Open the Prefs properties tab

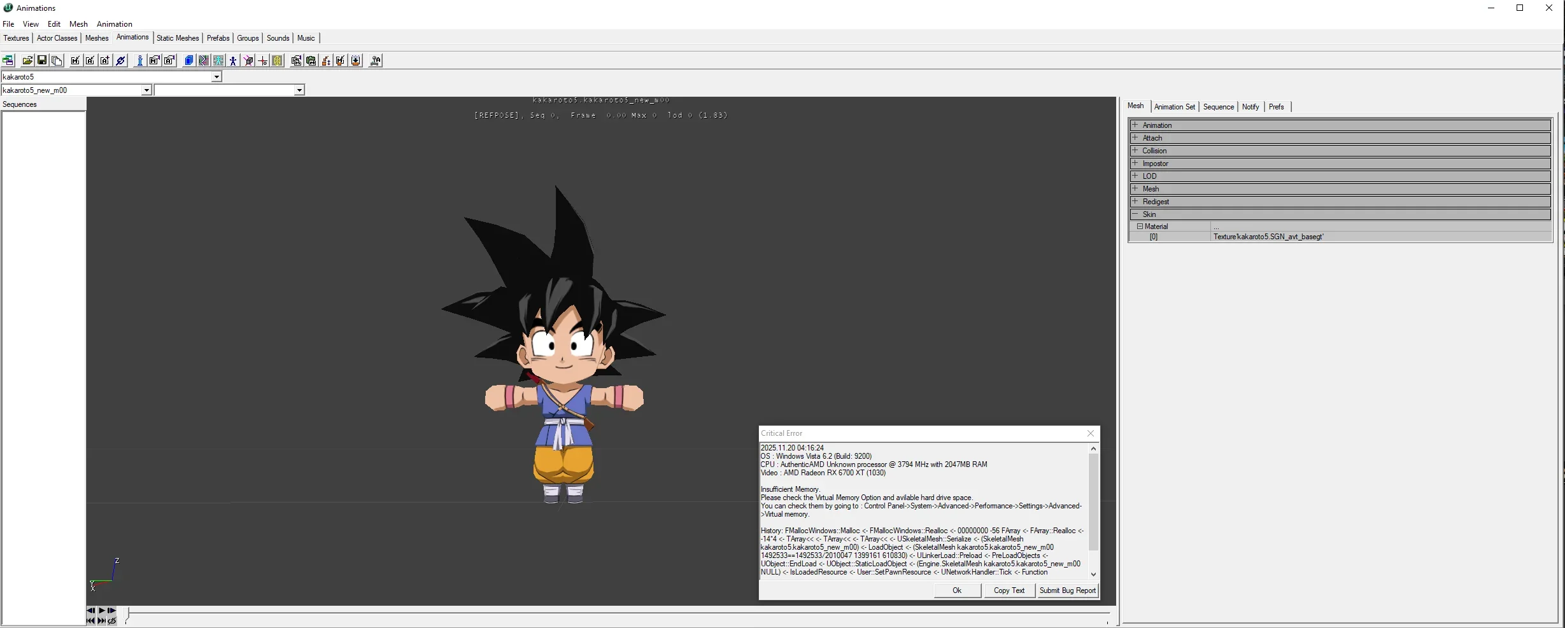(x=1276, y=107)
